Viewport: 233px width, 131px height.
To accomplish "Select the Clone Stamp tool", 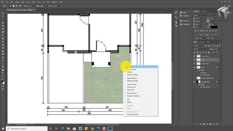I will coord(3,38).
